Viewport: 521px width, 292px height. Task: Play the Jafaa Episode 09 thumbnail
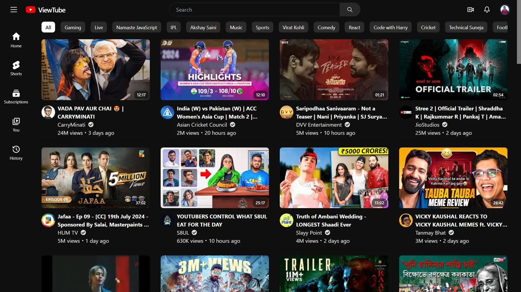[96, 178]
